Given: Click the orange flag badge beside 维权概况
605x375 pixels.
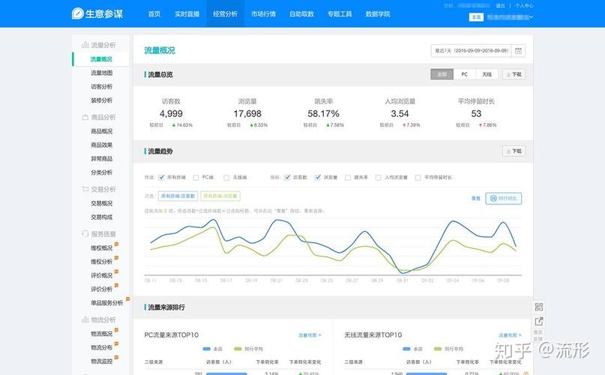Looking at the screenshot, I should [116, 244].
